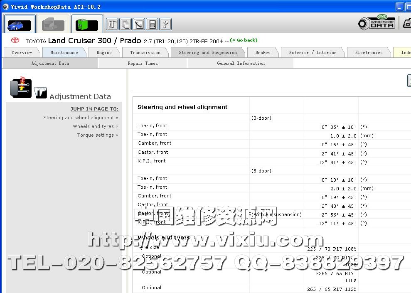411x293 pixels.
Task: Click the tools settings toolbar icon
Action: click(x=112, y=24)
